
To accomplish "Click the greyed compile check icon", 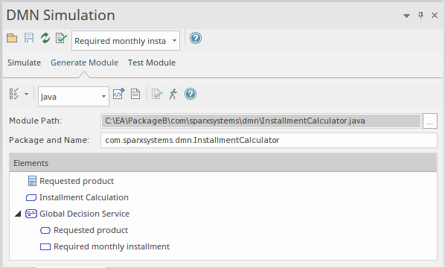I will pos(157,94).
